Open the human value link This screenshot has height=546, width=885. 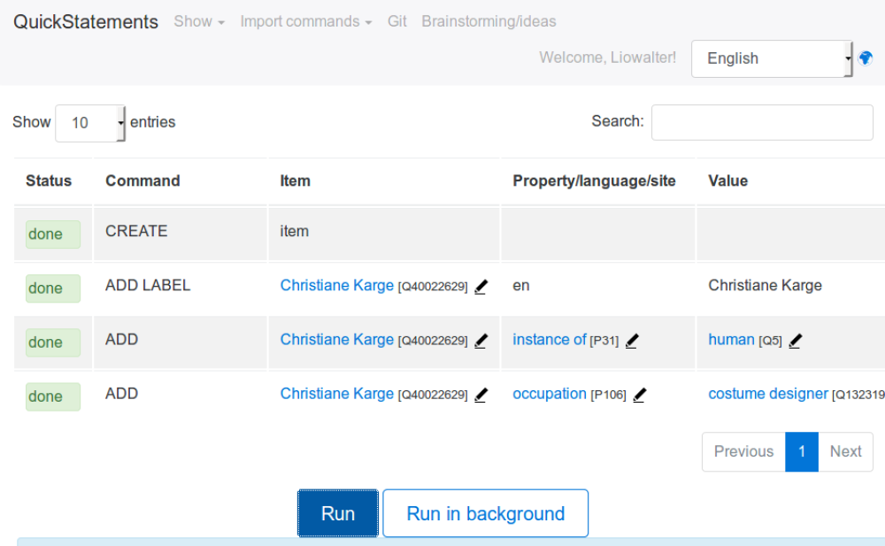tap(732, 340)
